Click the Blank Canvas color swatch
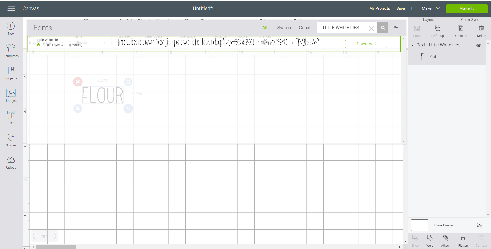 [419, 225]
